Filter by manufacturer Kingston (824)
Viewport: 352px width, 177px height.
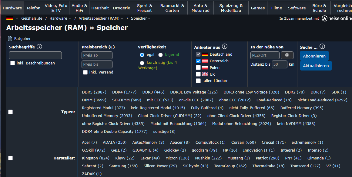(96, 158)
